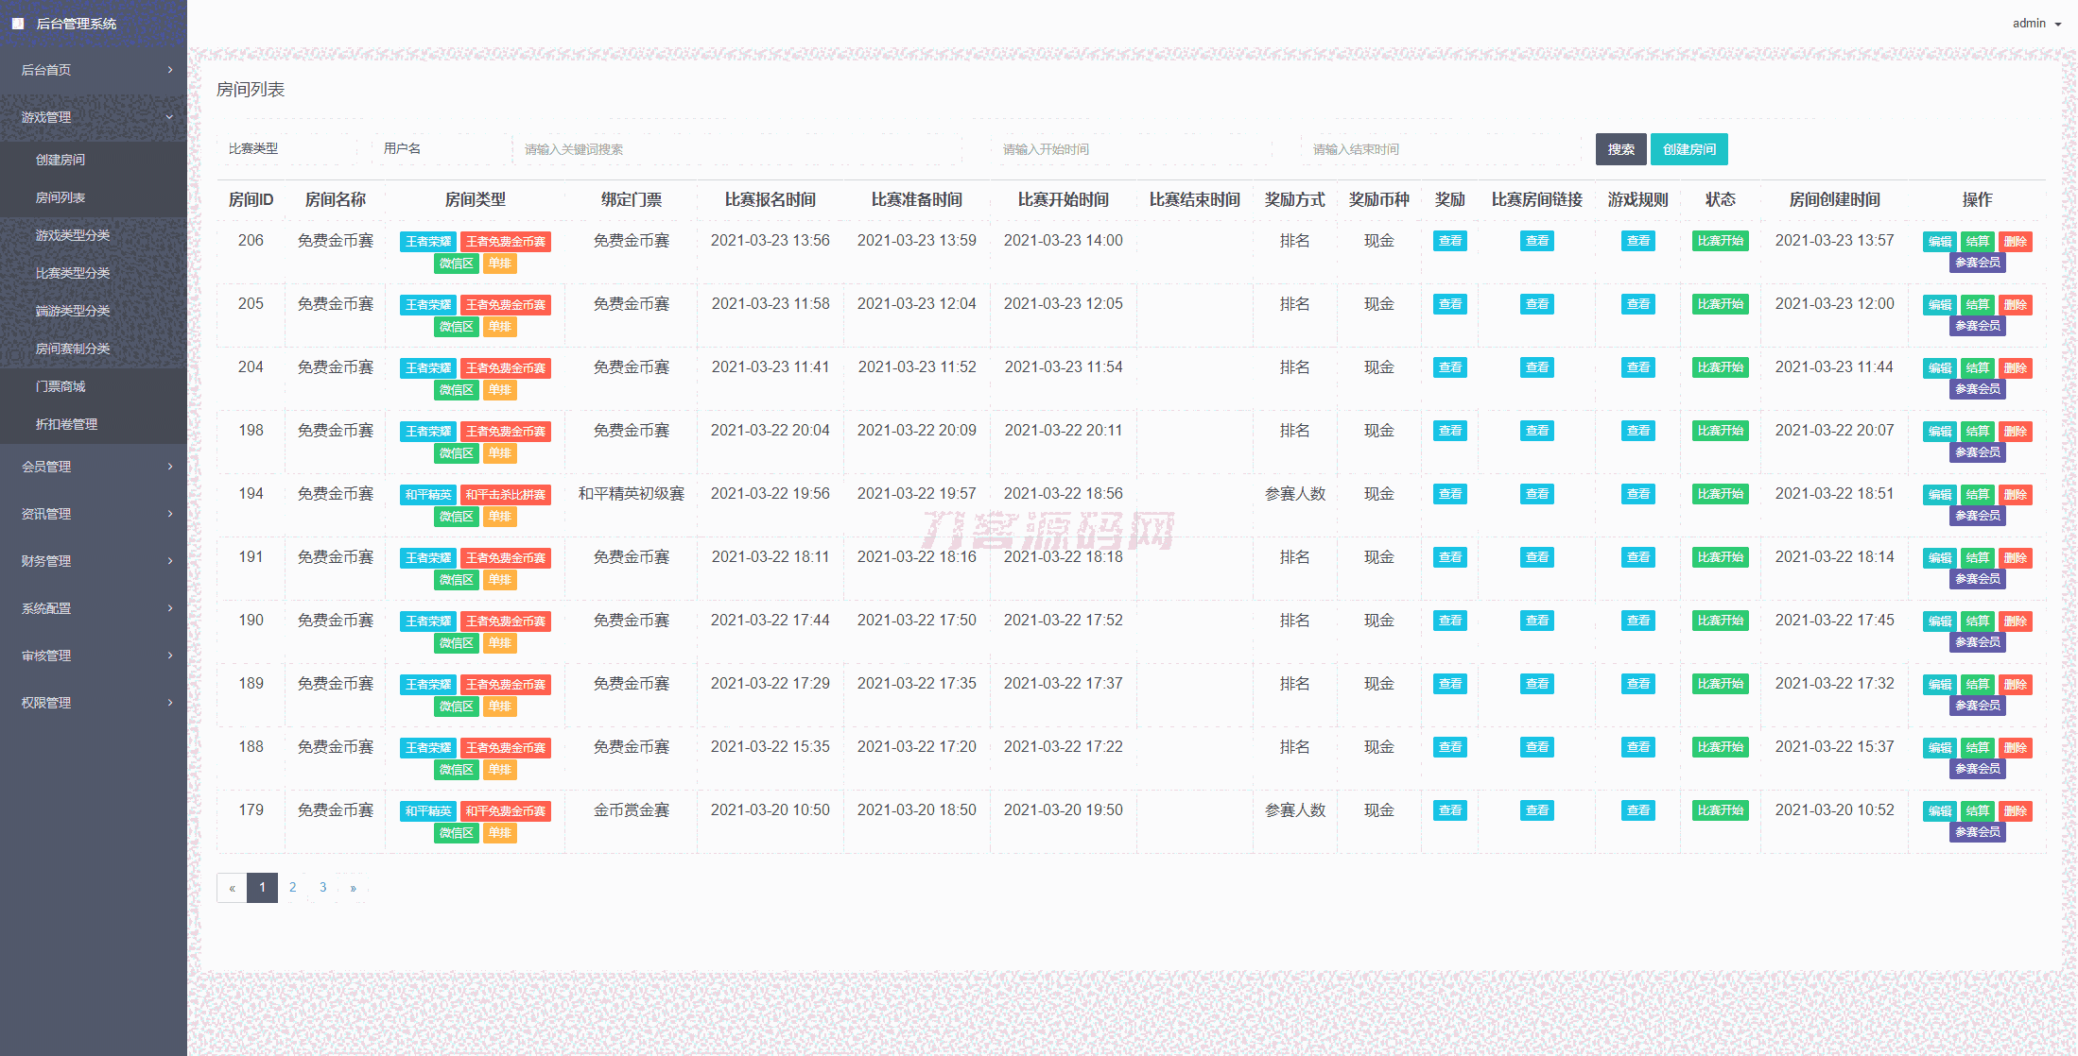
Task: Go to pagination page 2
Action: point(293,888)
